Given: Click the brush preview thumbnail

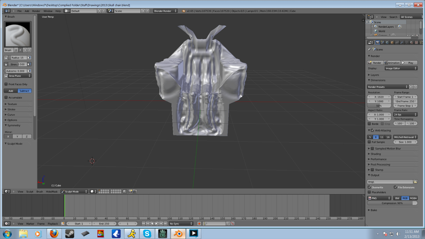Looking at the screenshot, I should point(18,34).
